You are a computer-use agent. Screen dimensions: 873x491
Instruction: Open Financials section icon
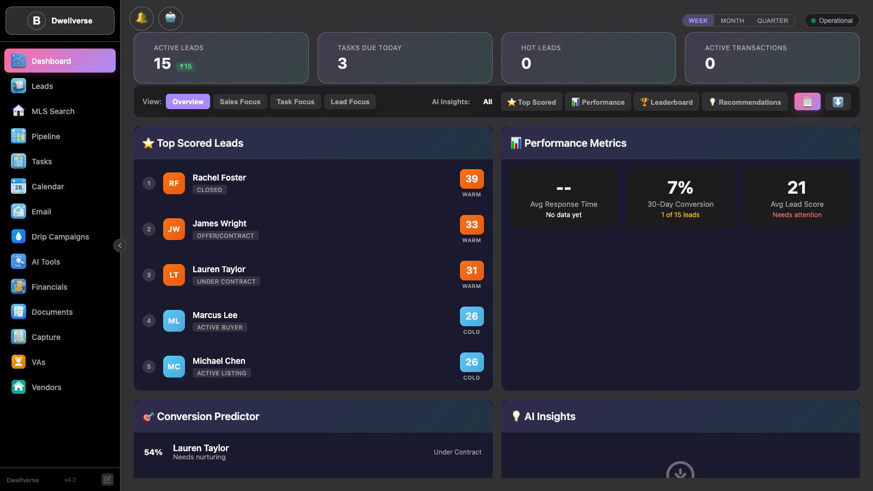[19, 287]
